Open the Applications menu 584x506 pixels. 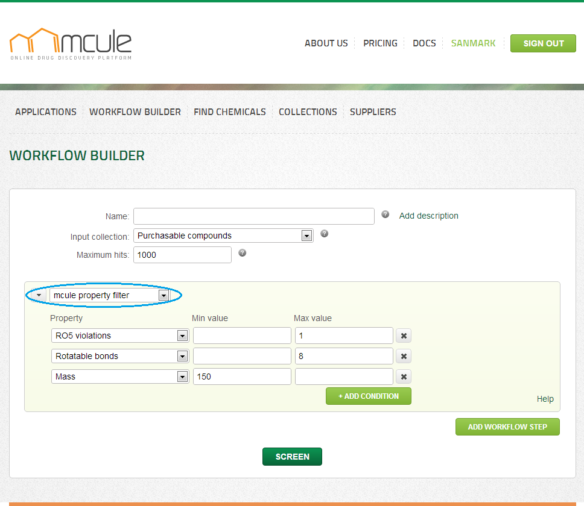click(x=46, y=112)
